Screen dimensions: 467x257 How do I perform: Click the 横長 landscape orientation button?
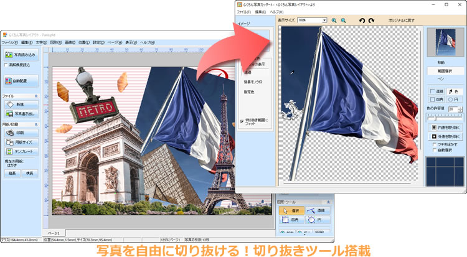[30, 174]
